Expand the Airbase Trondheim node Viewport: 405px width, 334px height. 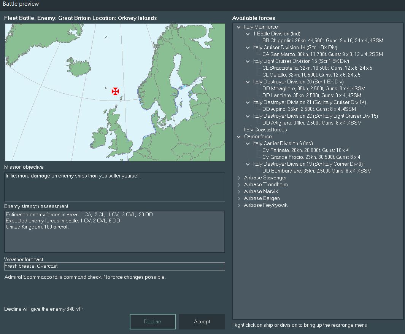(239, 185)
